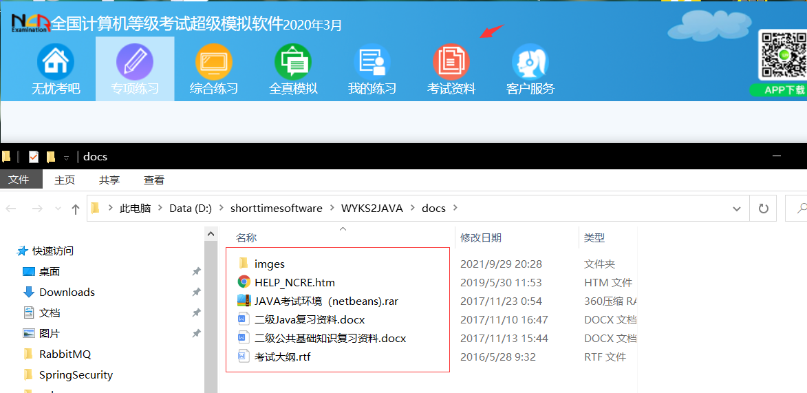Viewport: 807px width, 393px height.
Task: Open address bar history dropdown
Action: [x=737, y=209]
